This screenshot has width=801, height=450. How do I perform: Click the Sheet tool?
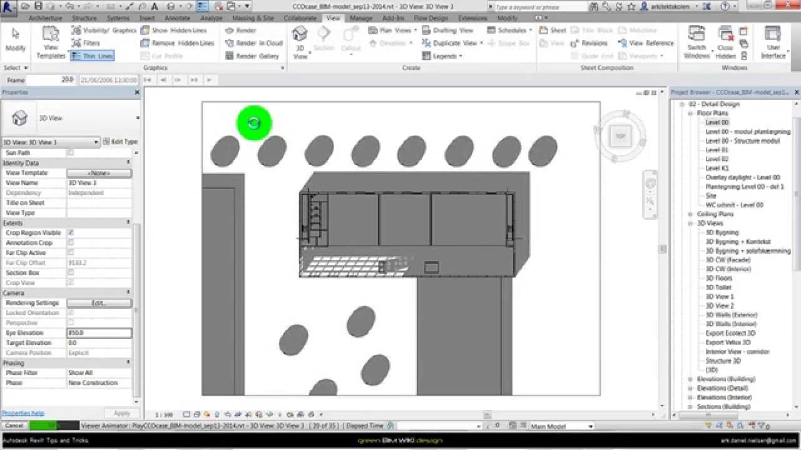[553, 30]
